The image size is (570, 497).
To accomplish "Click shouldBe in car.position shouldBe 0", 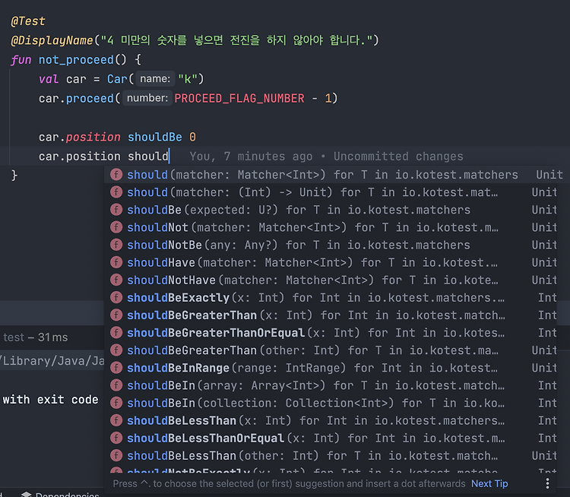I will click(155, 137).
